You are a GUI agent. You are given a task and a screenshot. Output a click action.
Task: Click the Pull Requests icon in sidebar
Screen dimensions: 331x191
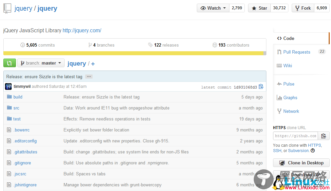pos(279,52)
